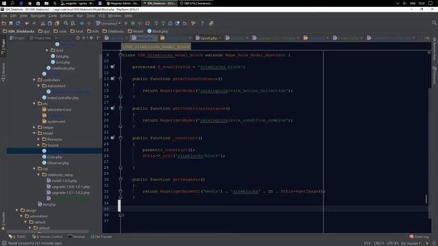Collapse the etc folder
Viewport: 438px width, 246px height.
[34, 104]
